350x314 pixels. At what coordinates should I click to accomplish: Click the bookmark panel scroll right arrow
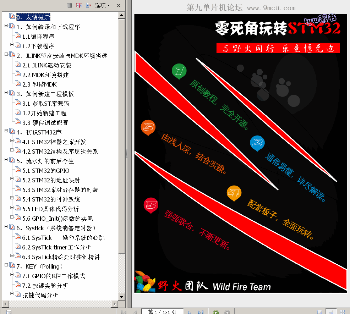pos(115,303)
